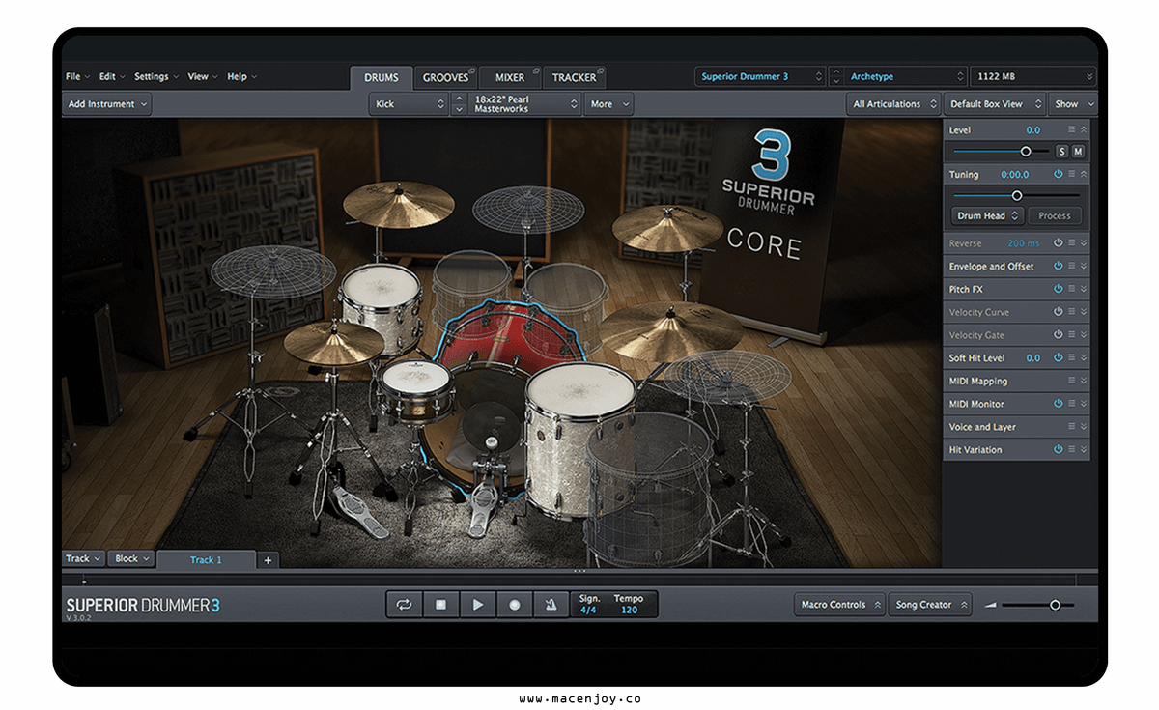This screenshot has width=1159, height=710.
Task: Open the Help menu
Action: tap(240, 76)
